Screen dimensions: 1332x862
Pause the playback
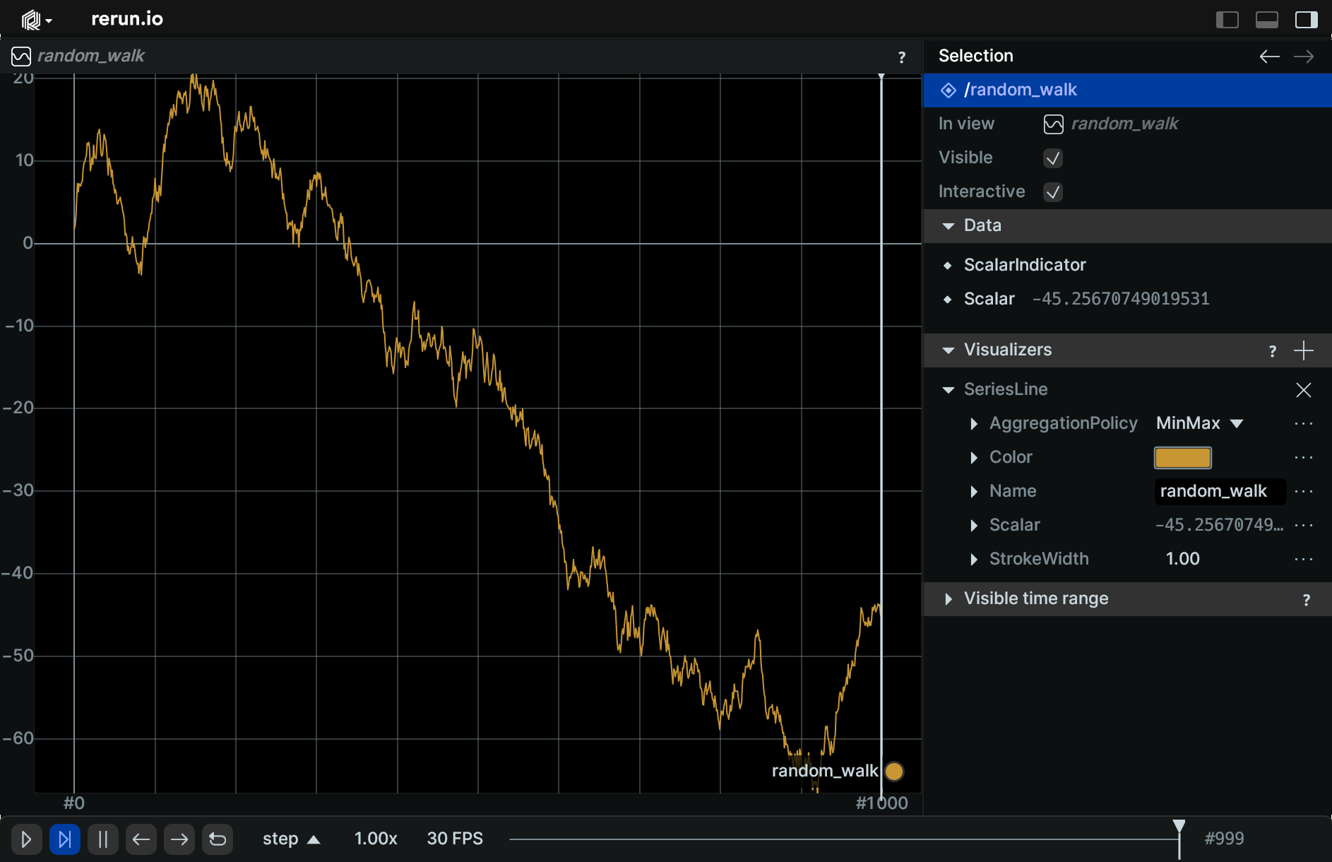click(102, 839)
